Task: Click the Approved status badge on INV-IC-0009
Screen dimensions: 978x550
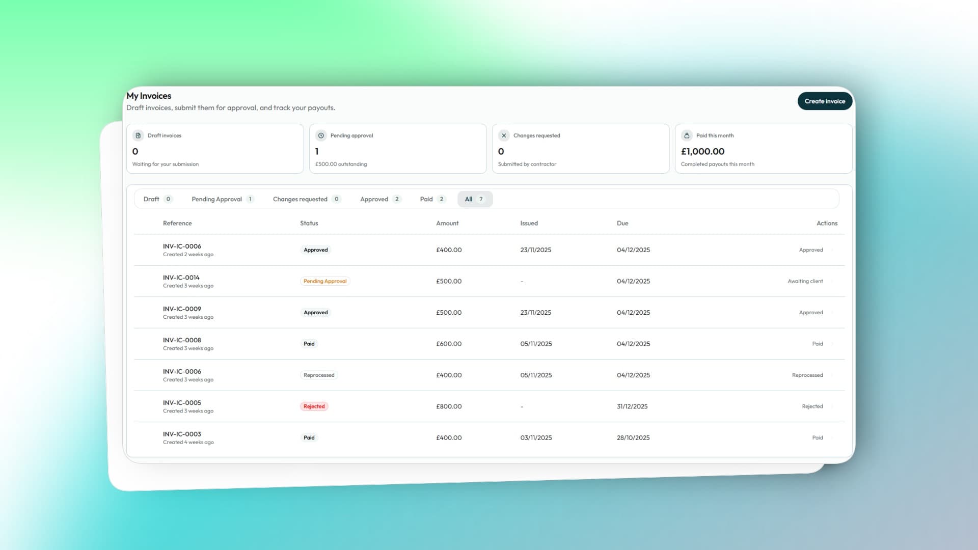Action: [316, 312]
